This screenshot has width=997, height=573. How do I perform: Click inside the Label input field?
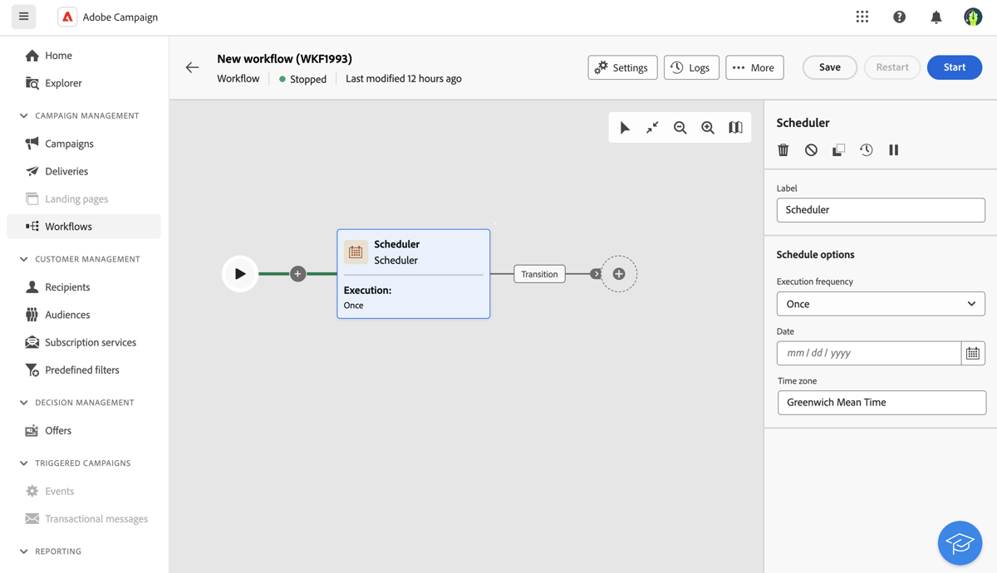(x=880, y=209)
